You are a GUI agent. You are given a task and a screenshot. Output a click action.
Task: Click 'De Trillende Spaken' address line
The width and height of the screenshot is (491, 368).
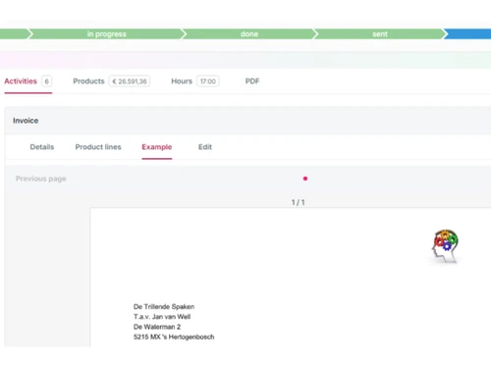tap(164, 307)
